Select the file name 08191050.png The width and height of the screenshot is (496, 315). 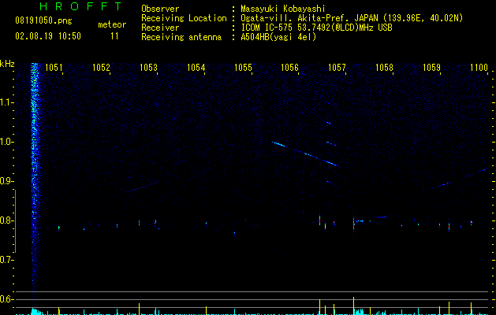(43, 20)
